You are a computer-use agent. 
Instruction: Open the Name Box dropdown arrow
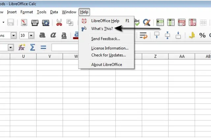11,48
